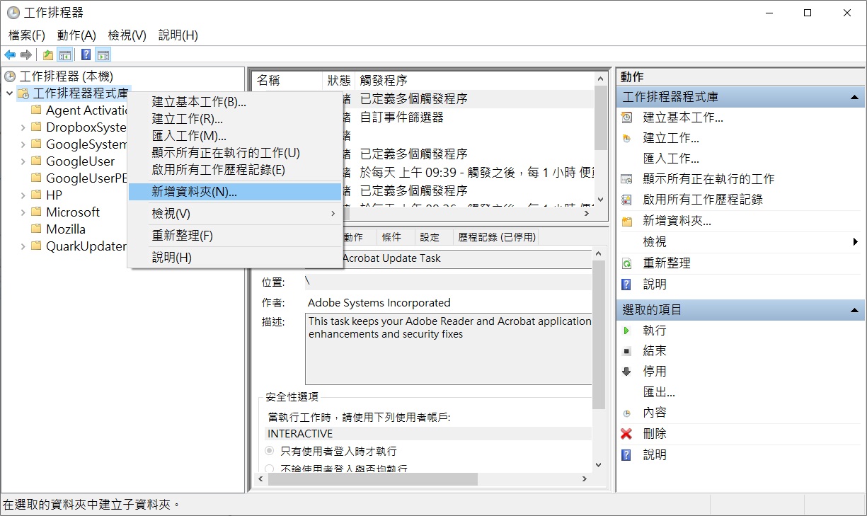
Task: Click the 停用 down-arrow icon under 選取的項目
Action: click(x=626, y=372)
